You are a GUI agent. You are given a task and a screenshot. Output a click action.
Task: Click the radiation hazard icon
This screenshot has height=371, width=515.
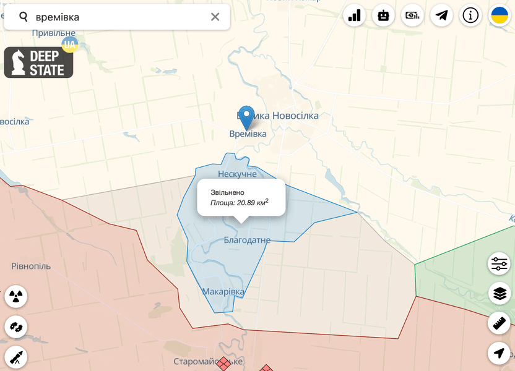point(15,297)
